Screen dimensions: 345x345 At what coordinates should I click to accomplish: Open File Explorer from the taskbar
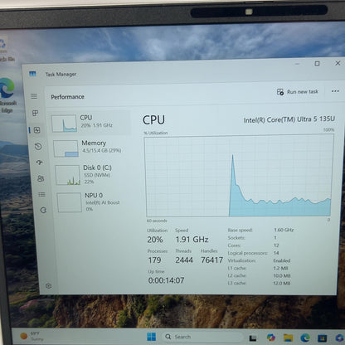[288, 338]
